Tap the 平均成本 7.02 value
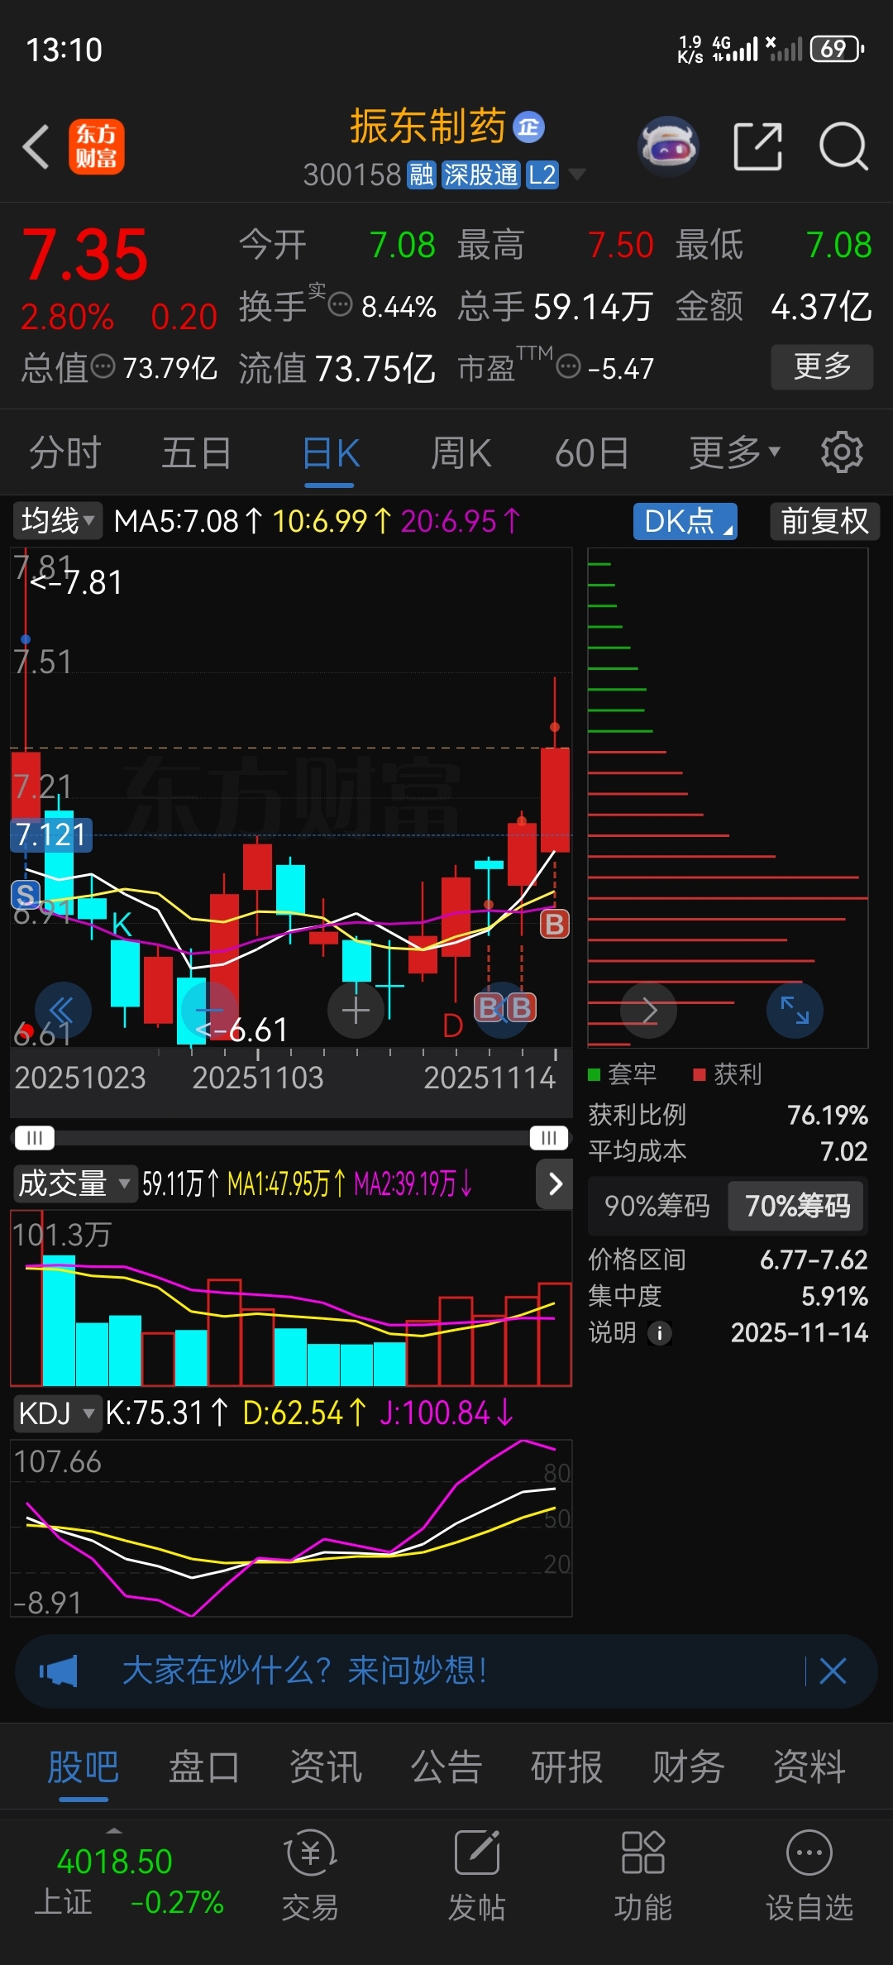The height and width of the screenshot is (1965, 893). click(843, 1151)
